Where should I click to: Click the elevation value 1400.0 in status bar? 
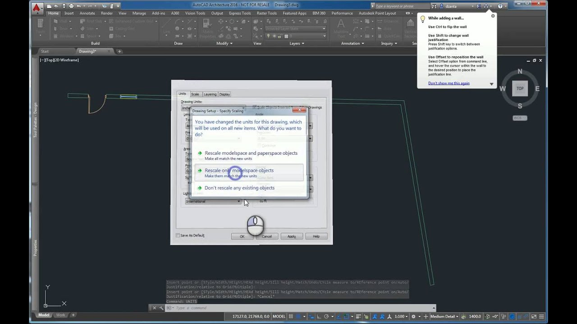pyautogui.click(x=475, y=316)
